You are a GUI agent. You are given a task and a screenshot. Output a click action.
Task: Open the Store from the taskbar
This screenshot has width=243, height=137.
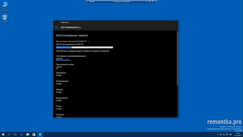(34, 134)
